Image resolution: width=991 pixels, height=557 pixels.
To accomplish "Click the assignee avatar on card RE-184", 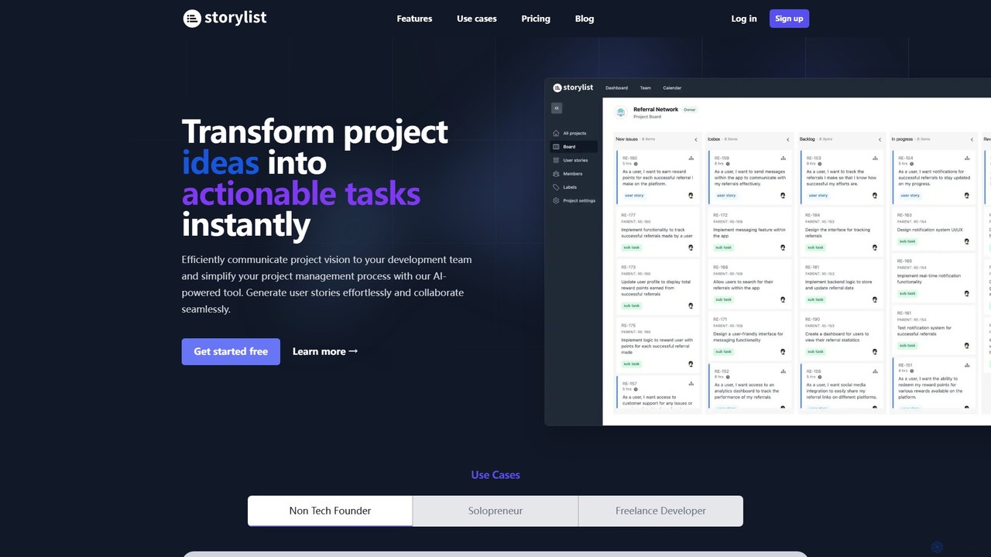I will 875,248.
